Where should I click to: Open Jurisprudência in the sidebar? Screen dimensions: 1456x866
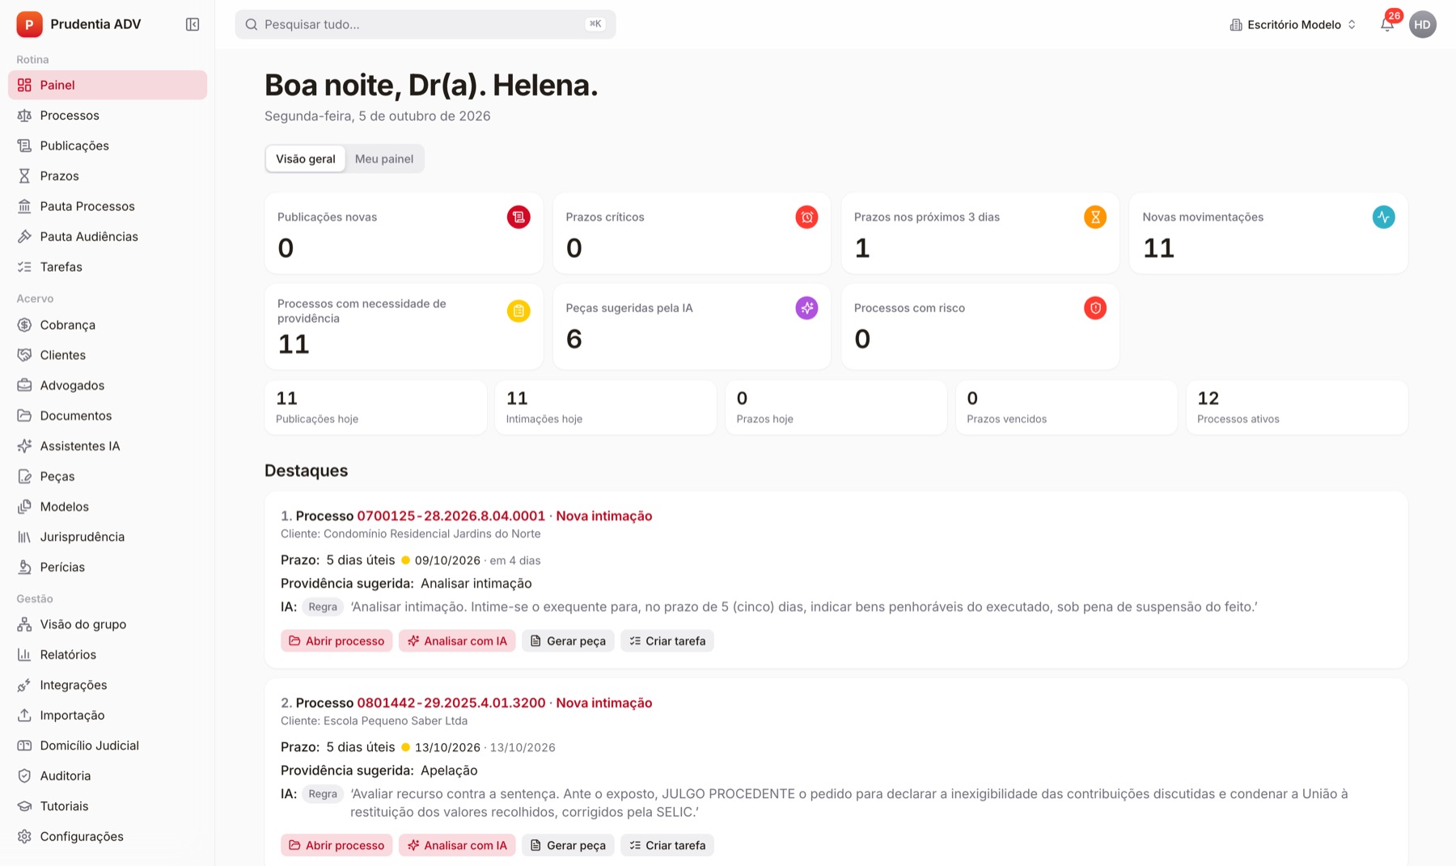pos(108,537)
